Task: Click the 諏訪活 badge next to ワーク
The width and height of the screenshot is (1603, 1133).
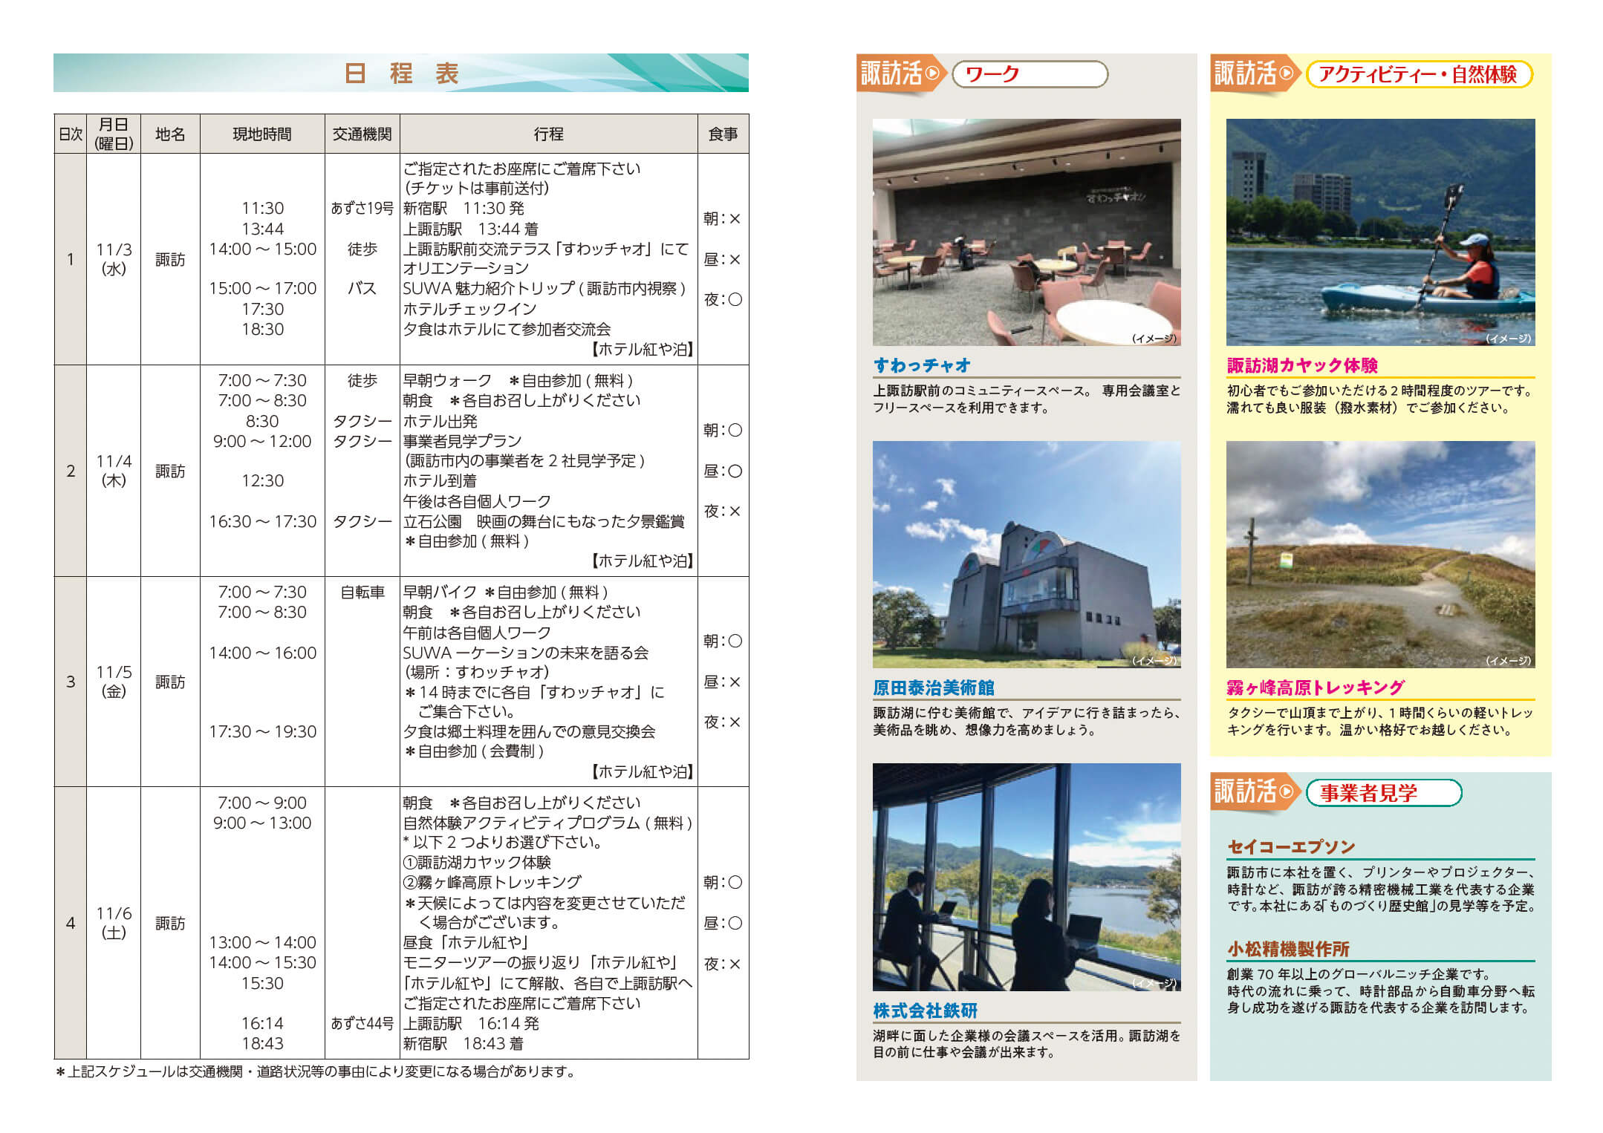Action: pos(901,74)
